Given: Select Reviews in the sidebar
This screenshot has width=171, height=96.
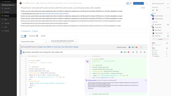Looking at the screenshot, I should pyautogui.click(x=8, y=16).
